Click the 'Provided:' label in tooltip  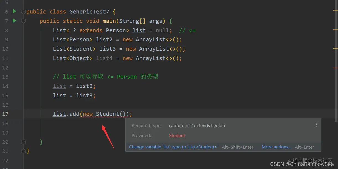pyautogui.click(x=141, y=136)
